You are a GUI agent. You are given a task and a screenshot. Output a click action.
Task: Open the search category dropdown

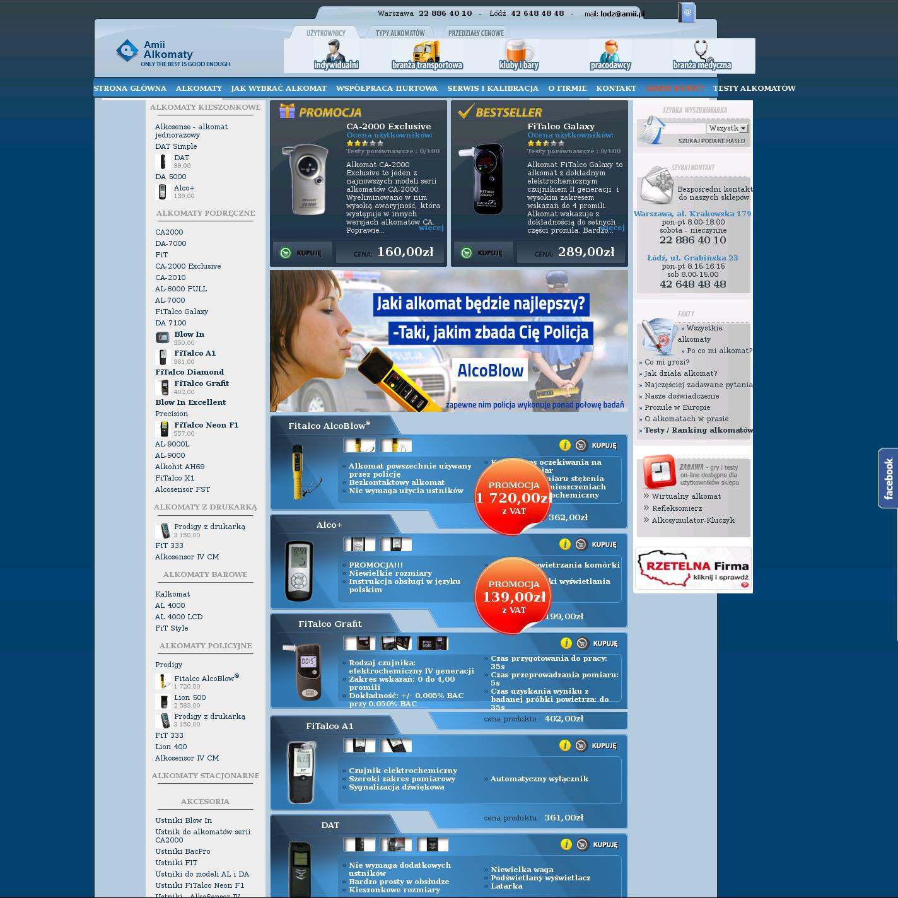click(x=743, y=128)
